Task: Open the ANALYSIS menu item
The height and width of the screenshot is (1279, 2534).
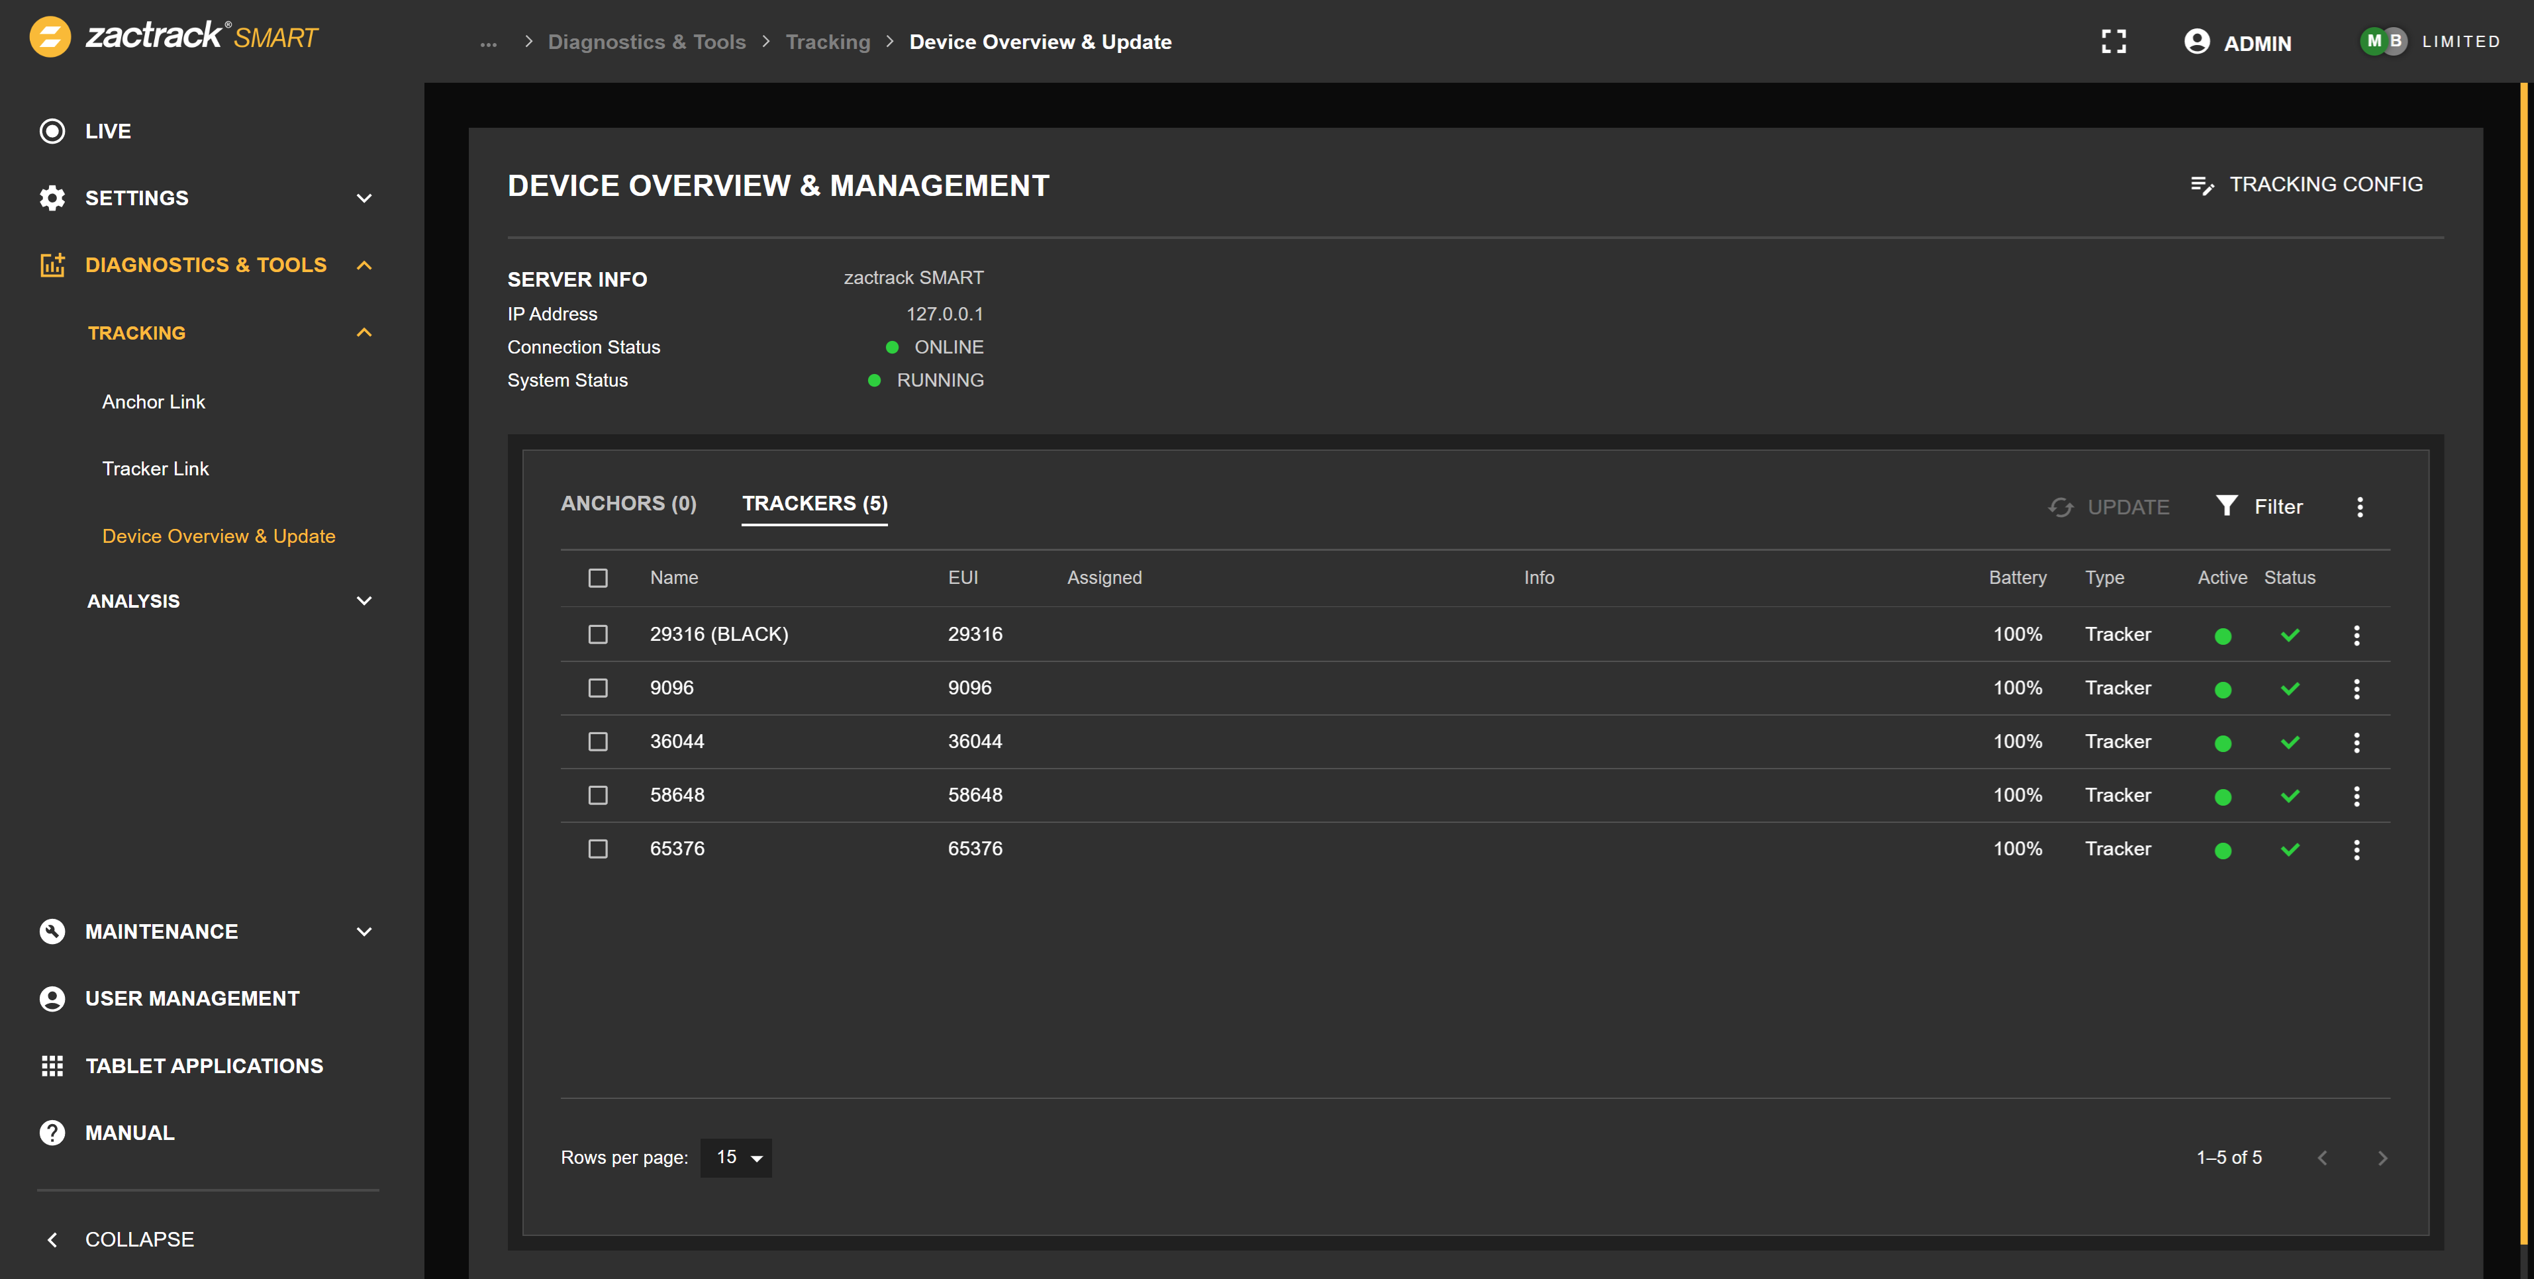Action: [x=133, y=601]
